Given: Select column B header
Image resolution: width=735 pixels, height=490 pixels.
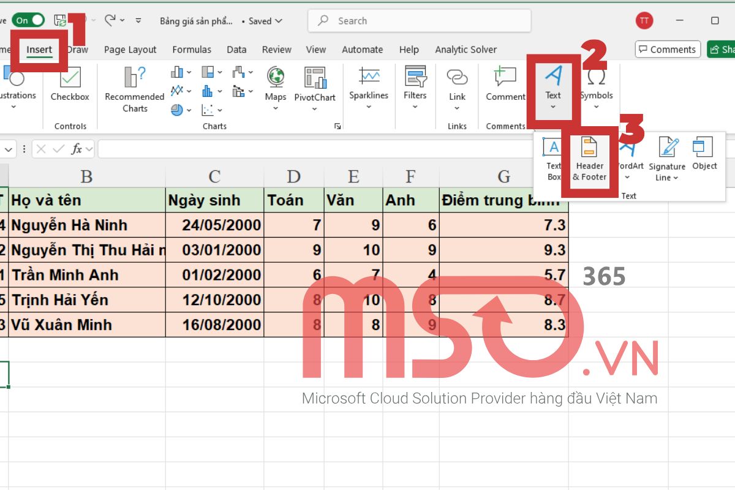Looking at the screenshot, I should [x=86, y=176].
